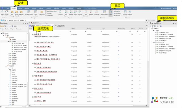Collapse the 'composed of' node in Traceability
The height and width of the screenshot is (108, 182).
point(153,43)
